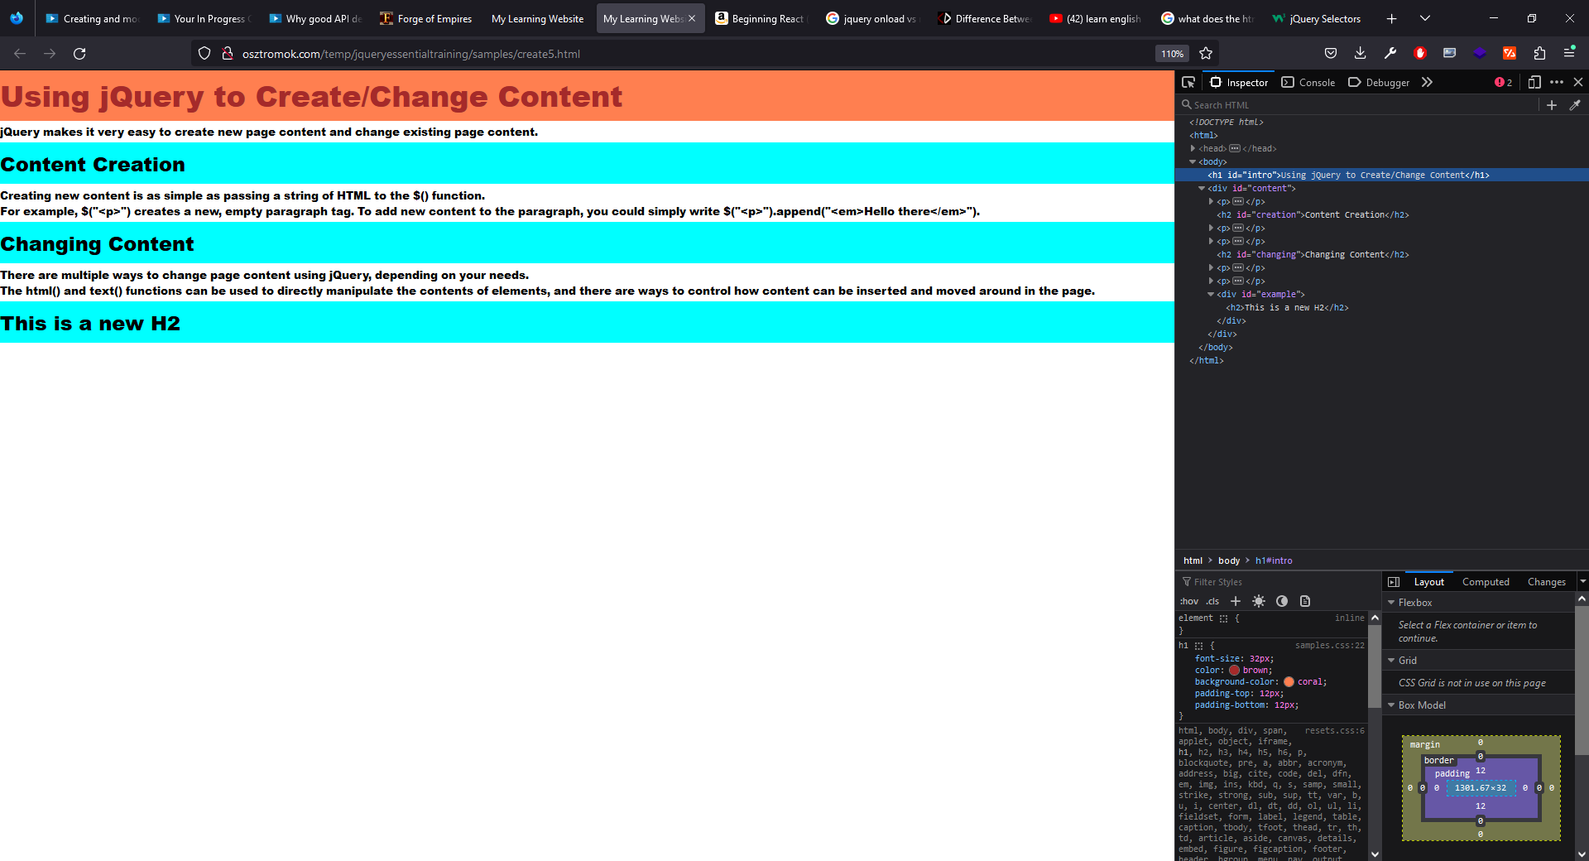The width and height of the screenshot is (1589, 861).
Task: Collapse the Flexbox section
Action: pos(1392,603)
